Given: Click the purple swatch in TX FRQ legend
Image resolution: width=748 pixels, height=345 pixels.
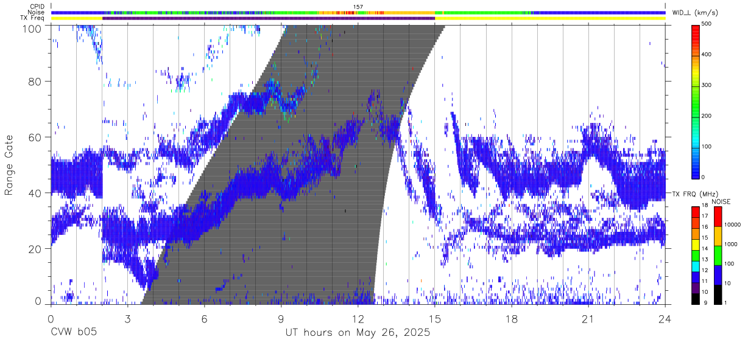Looking at the screenshot, I should click(x=696, y=288).
